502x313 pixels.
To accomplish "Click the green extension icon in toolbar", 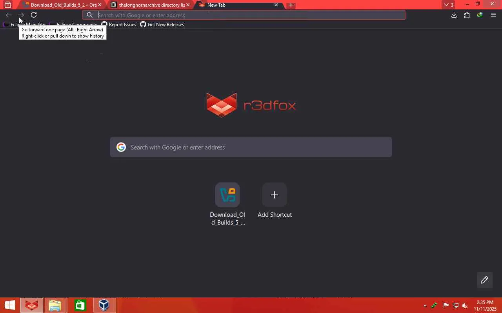I will [x=480, y=15].
